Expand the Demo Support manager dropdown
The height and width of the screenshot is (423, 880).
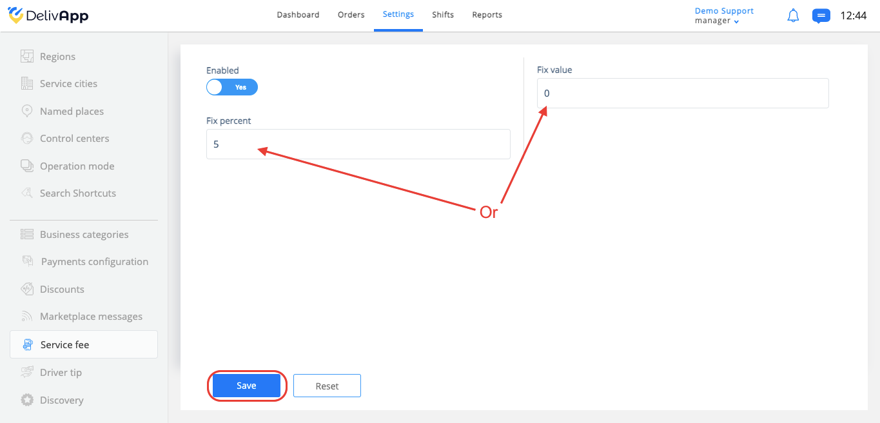point(724,16)
